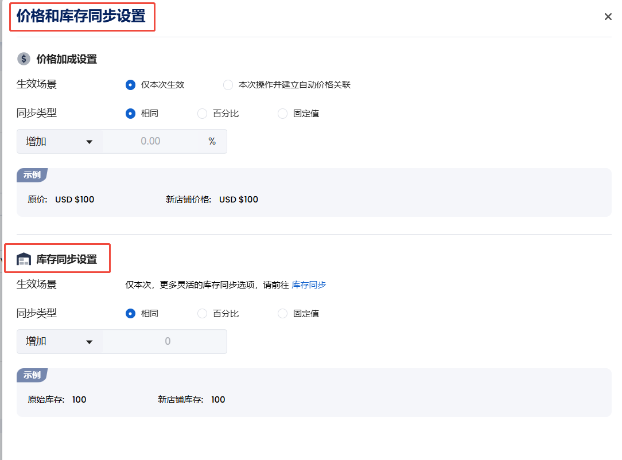This screenshot has height=460, width=622.
Task: Click the % unit suffix of price field
Action: (212, 142)
